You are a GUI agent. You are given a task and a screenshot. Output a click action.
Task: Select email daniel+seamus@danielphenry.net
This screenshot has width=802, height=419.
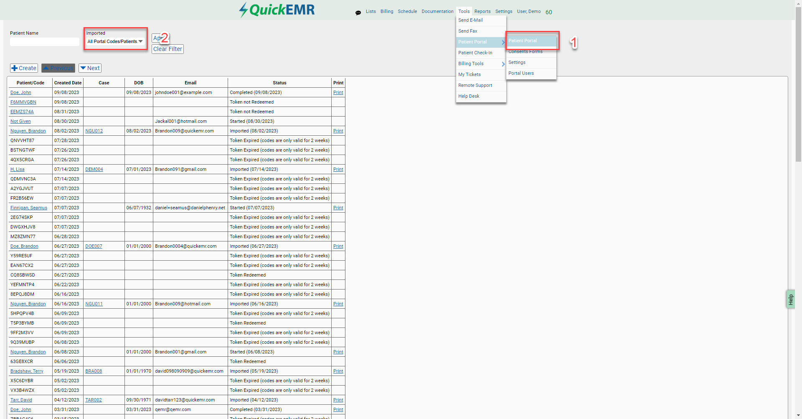click(x=190, y=208)
